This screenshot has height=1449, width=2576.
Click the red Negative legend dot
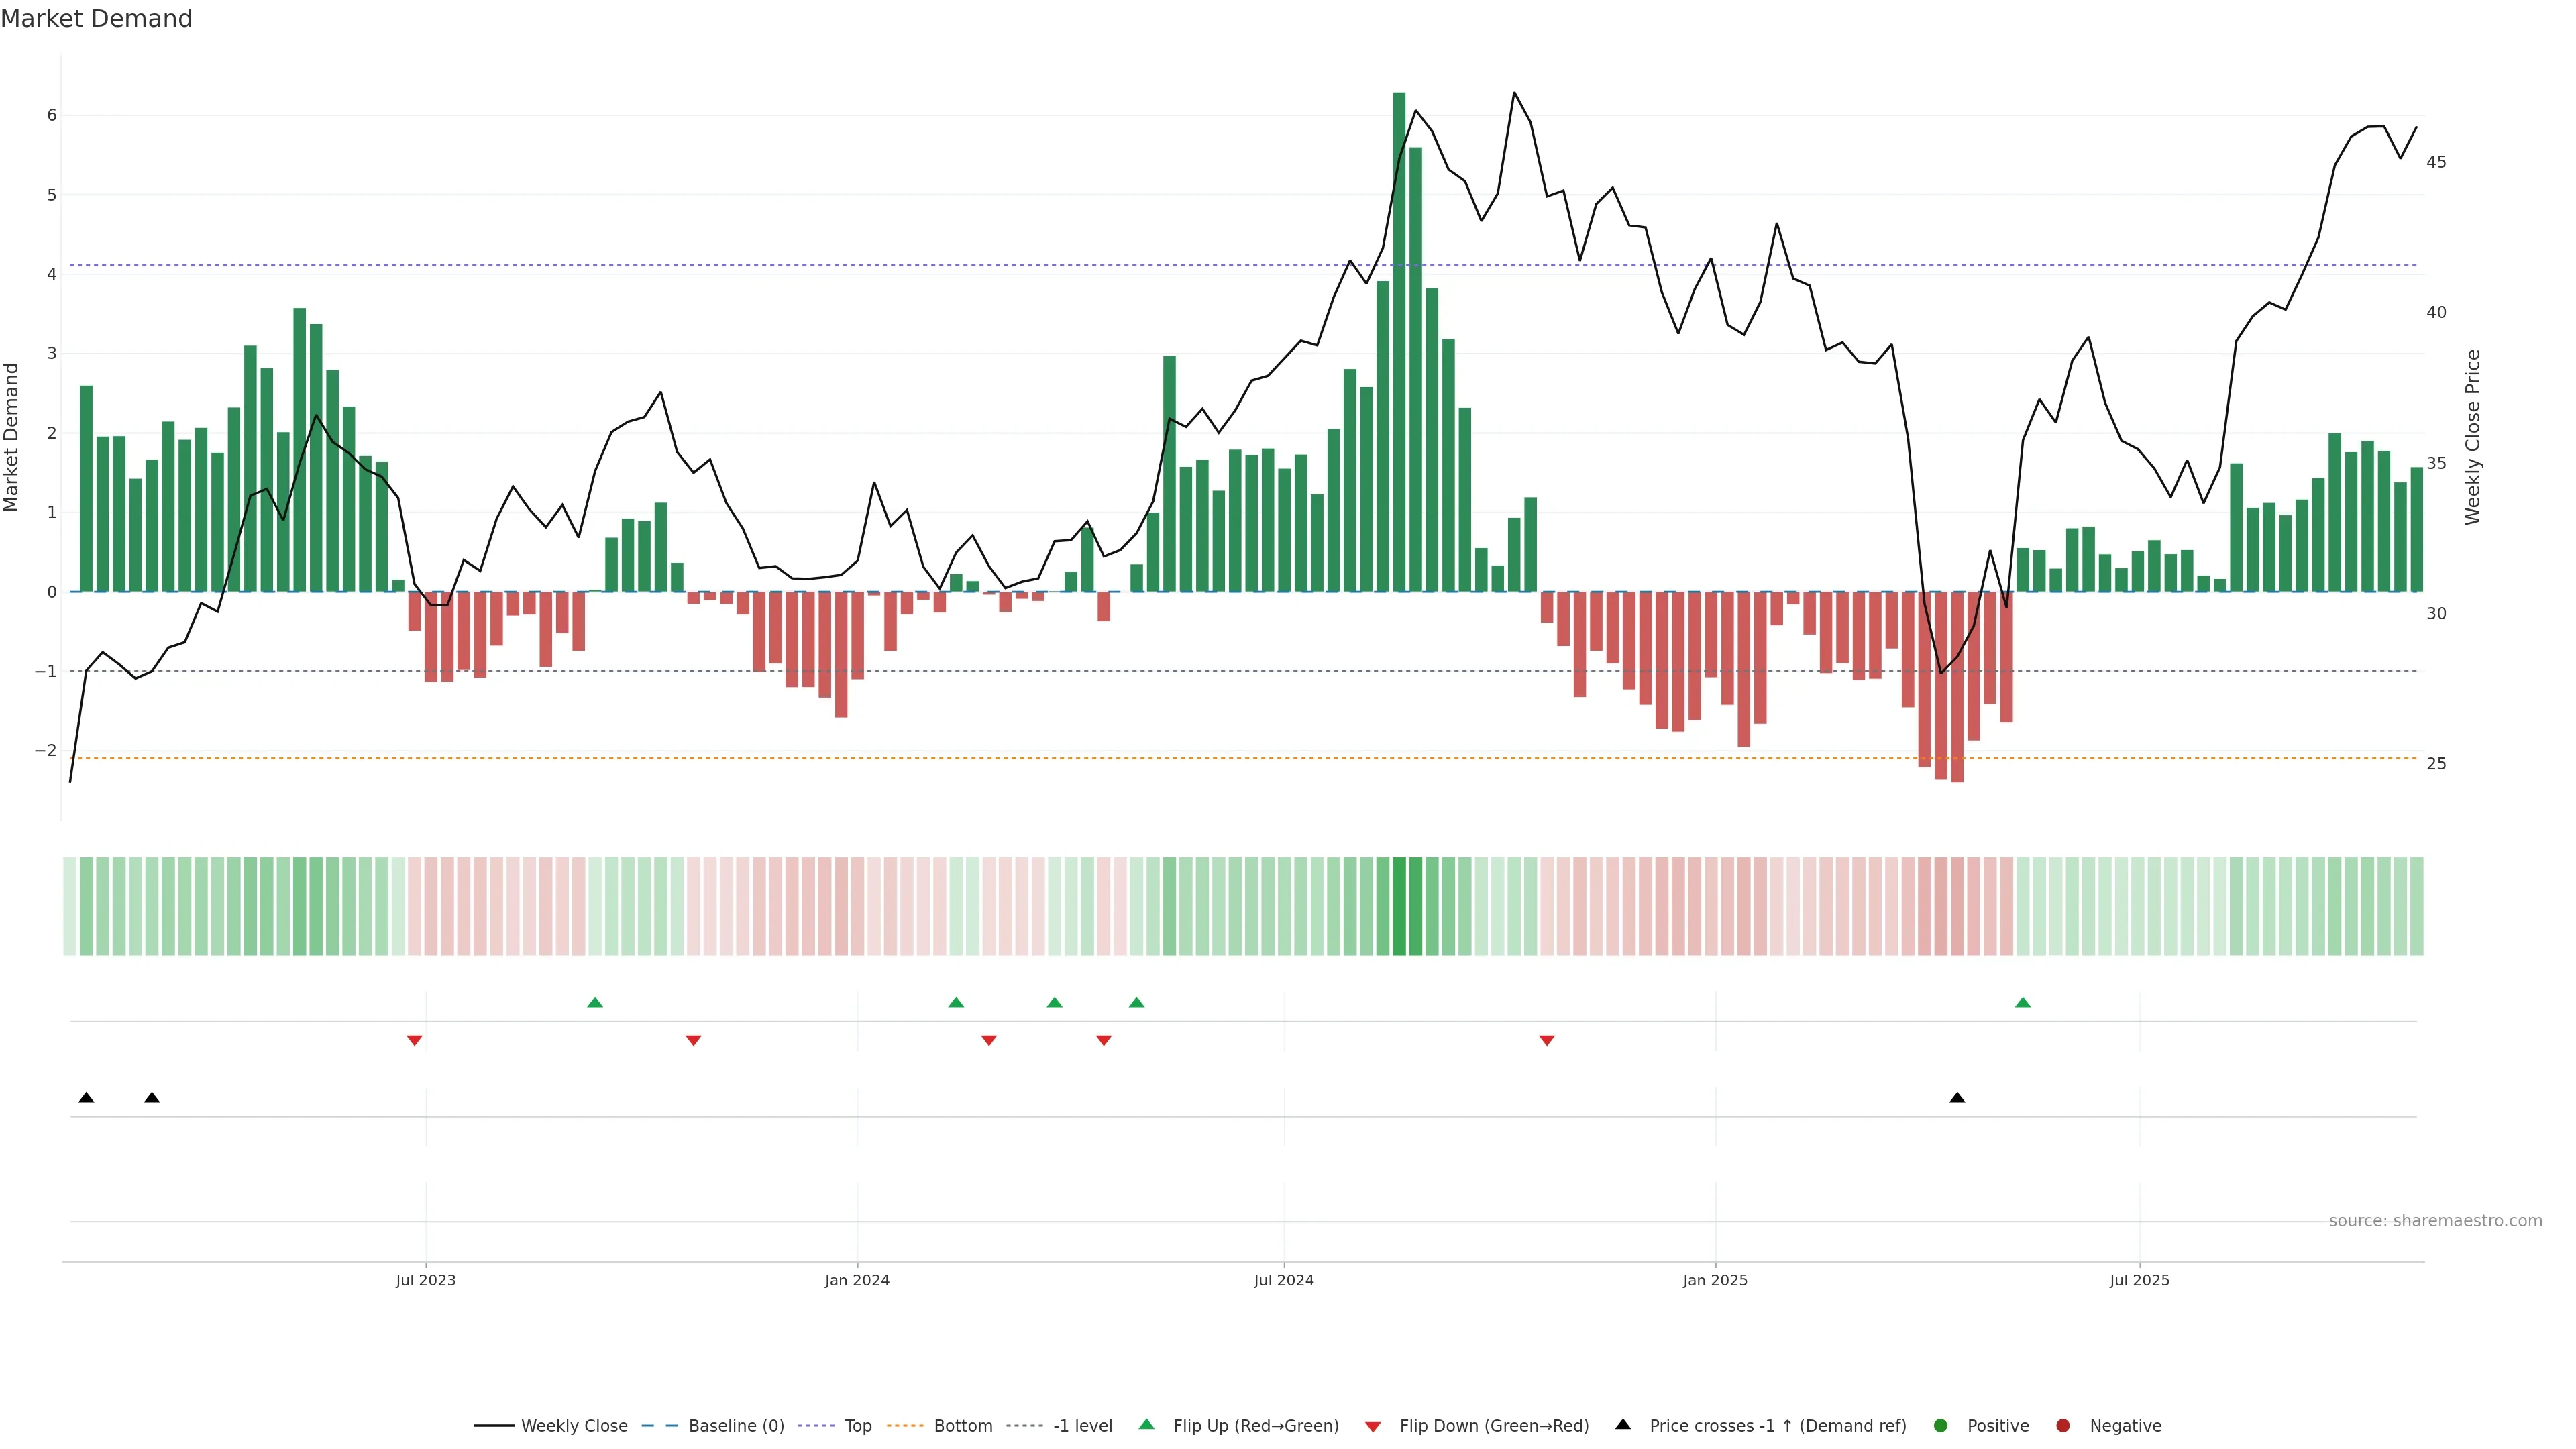(2063, 1426)
